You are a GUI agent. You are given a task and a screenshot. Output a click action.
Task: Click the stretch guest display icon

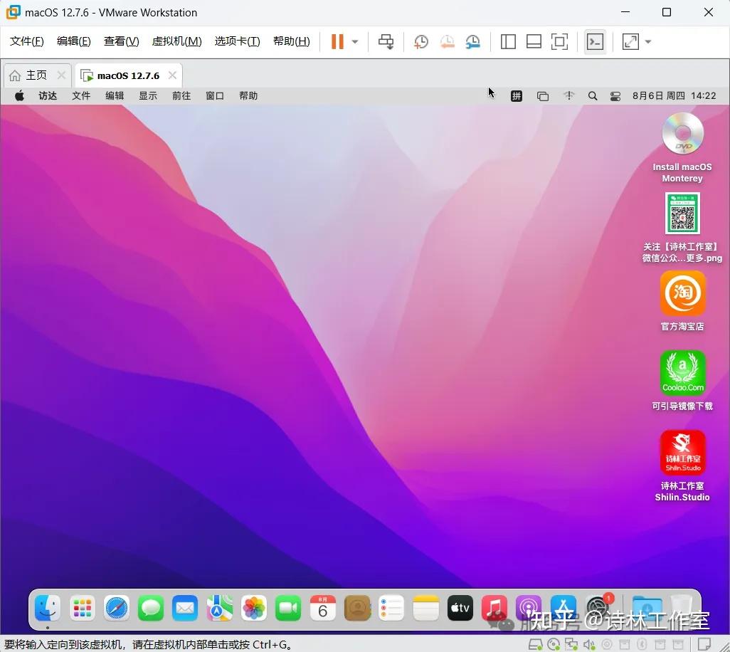(x=630, y=41)
